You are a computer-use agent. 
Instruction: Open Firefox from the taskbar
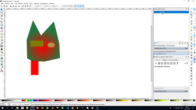(x=37, y=108)
